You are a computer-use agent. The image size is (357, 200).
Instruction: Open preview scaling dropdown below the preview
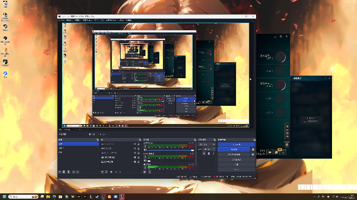(72, 130)
